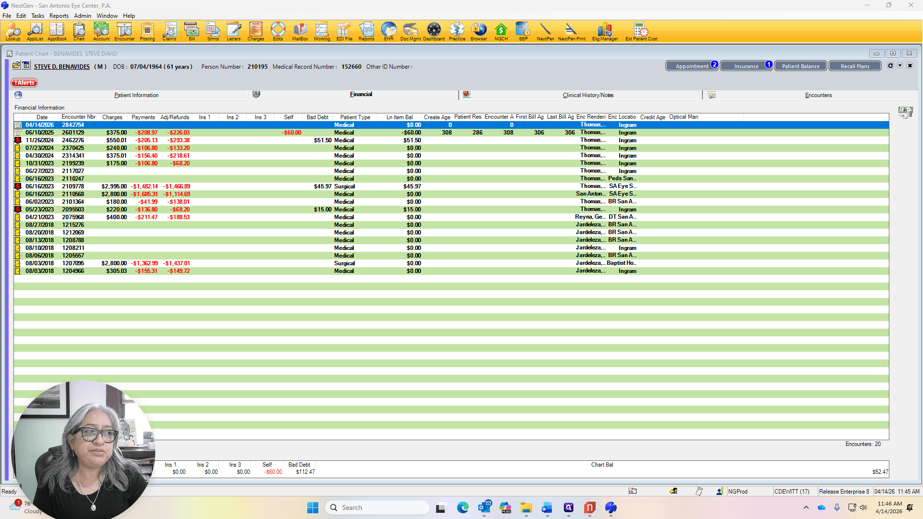Screen dimensions: 923x519
Task: Open patient name link STEVE D. BENAVIDES
Action: [x=62, y=67]
